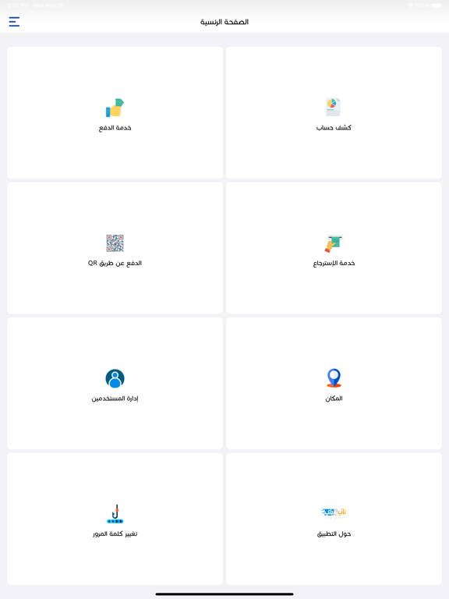Tap the refund service ATM hand icon
The height and width of the screenshot is (599, 449).
point(334,243)
